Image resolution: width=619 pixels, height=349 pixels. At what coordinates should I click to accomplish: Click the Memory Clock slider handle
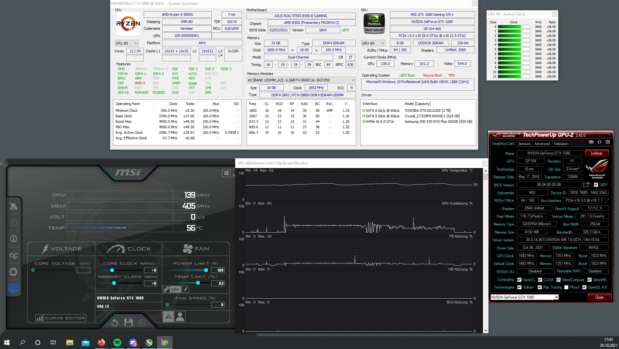point(114,283)
